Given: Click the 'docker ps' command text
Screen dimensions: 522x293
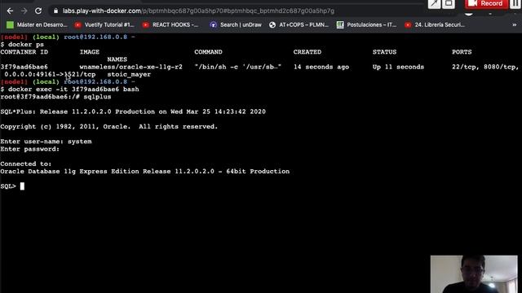Looking at the screenshot, I should coord(26,45).
